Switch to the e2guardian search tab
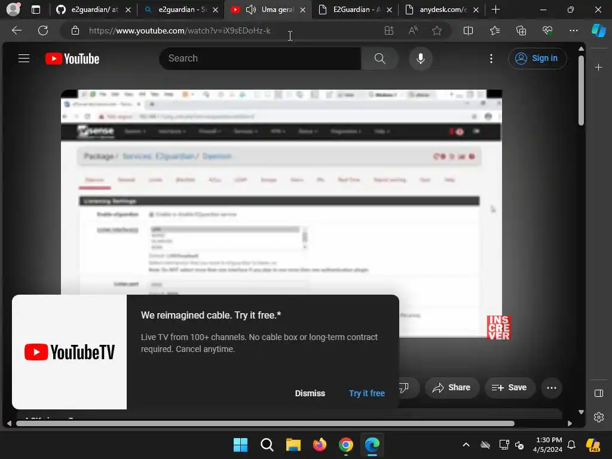This screenshot has width=612, height=459. point(180,10)
